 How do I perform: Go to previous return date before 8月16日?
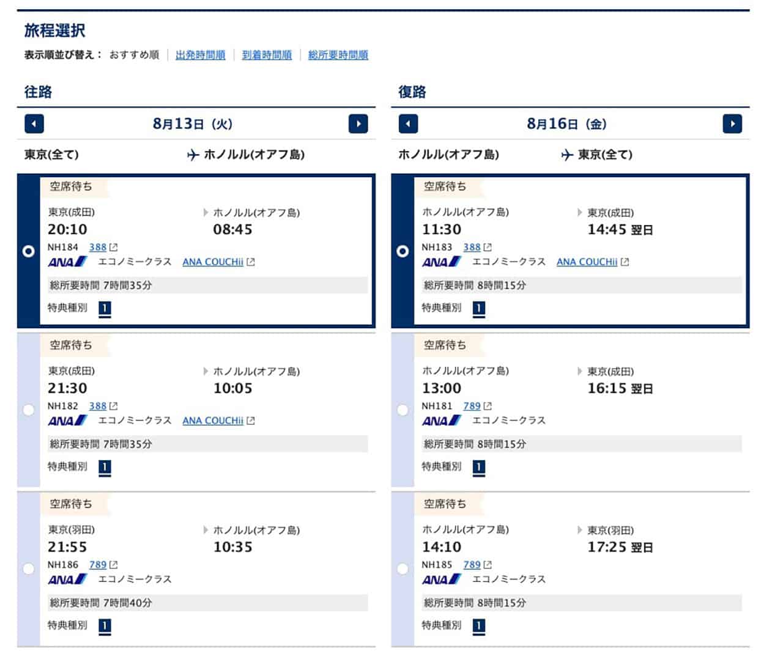(408, 124)
